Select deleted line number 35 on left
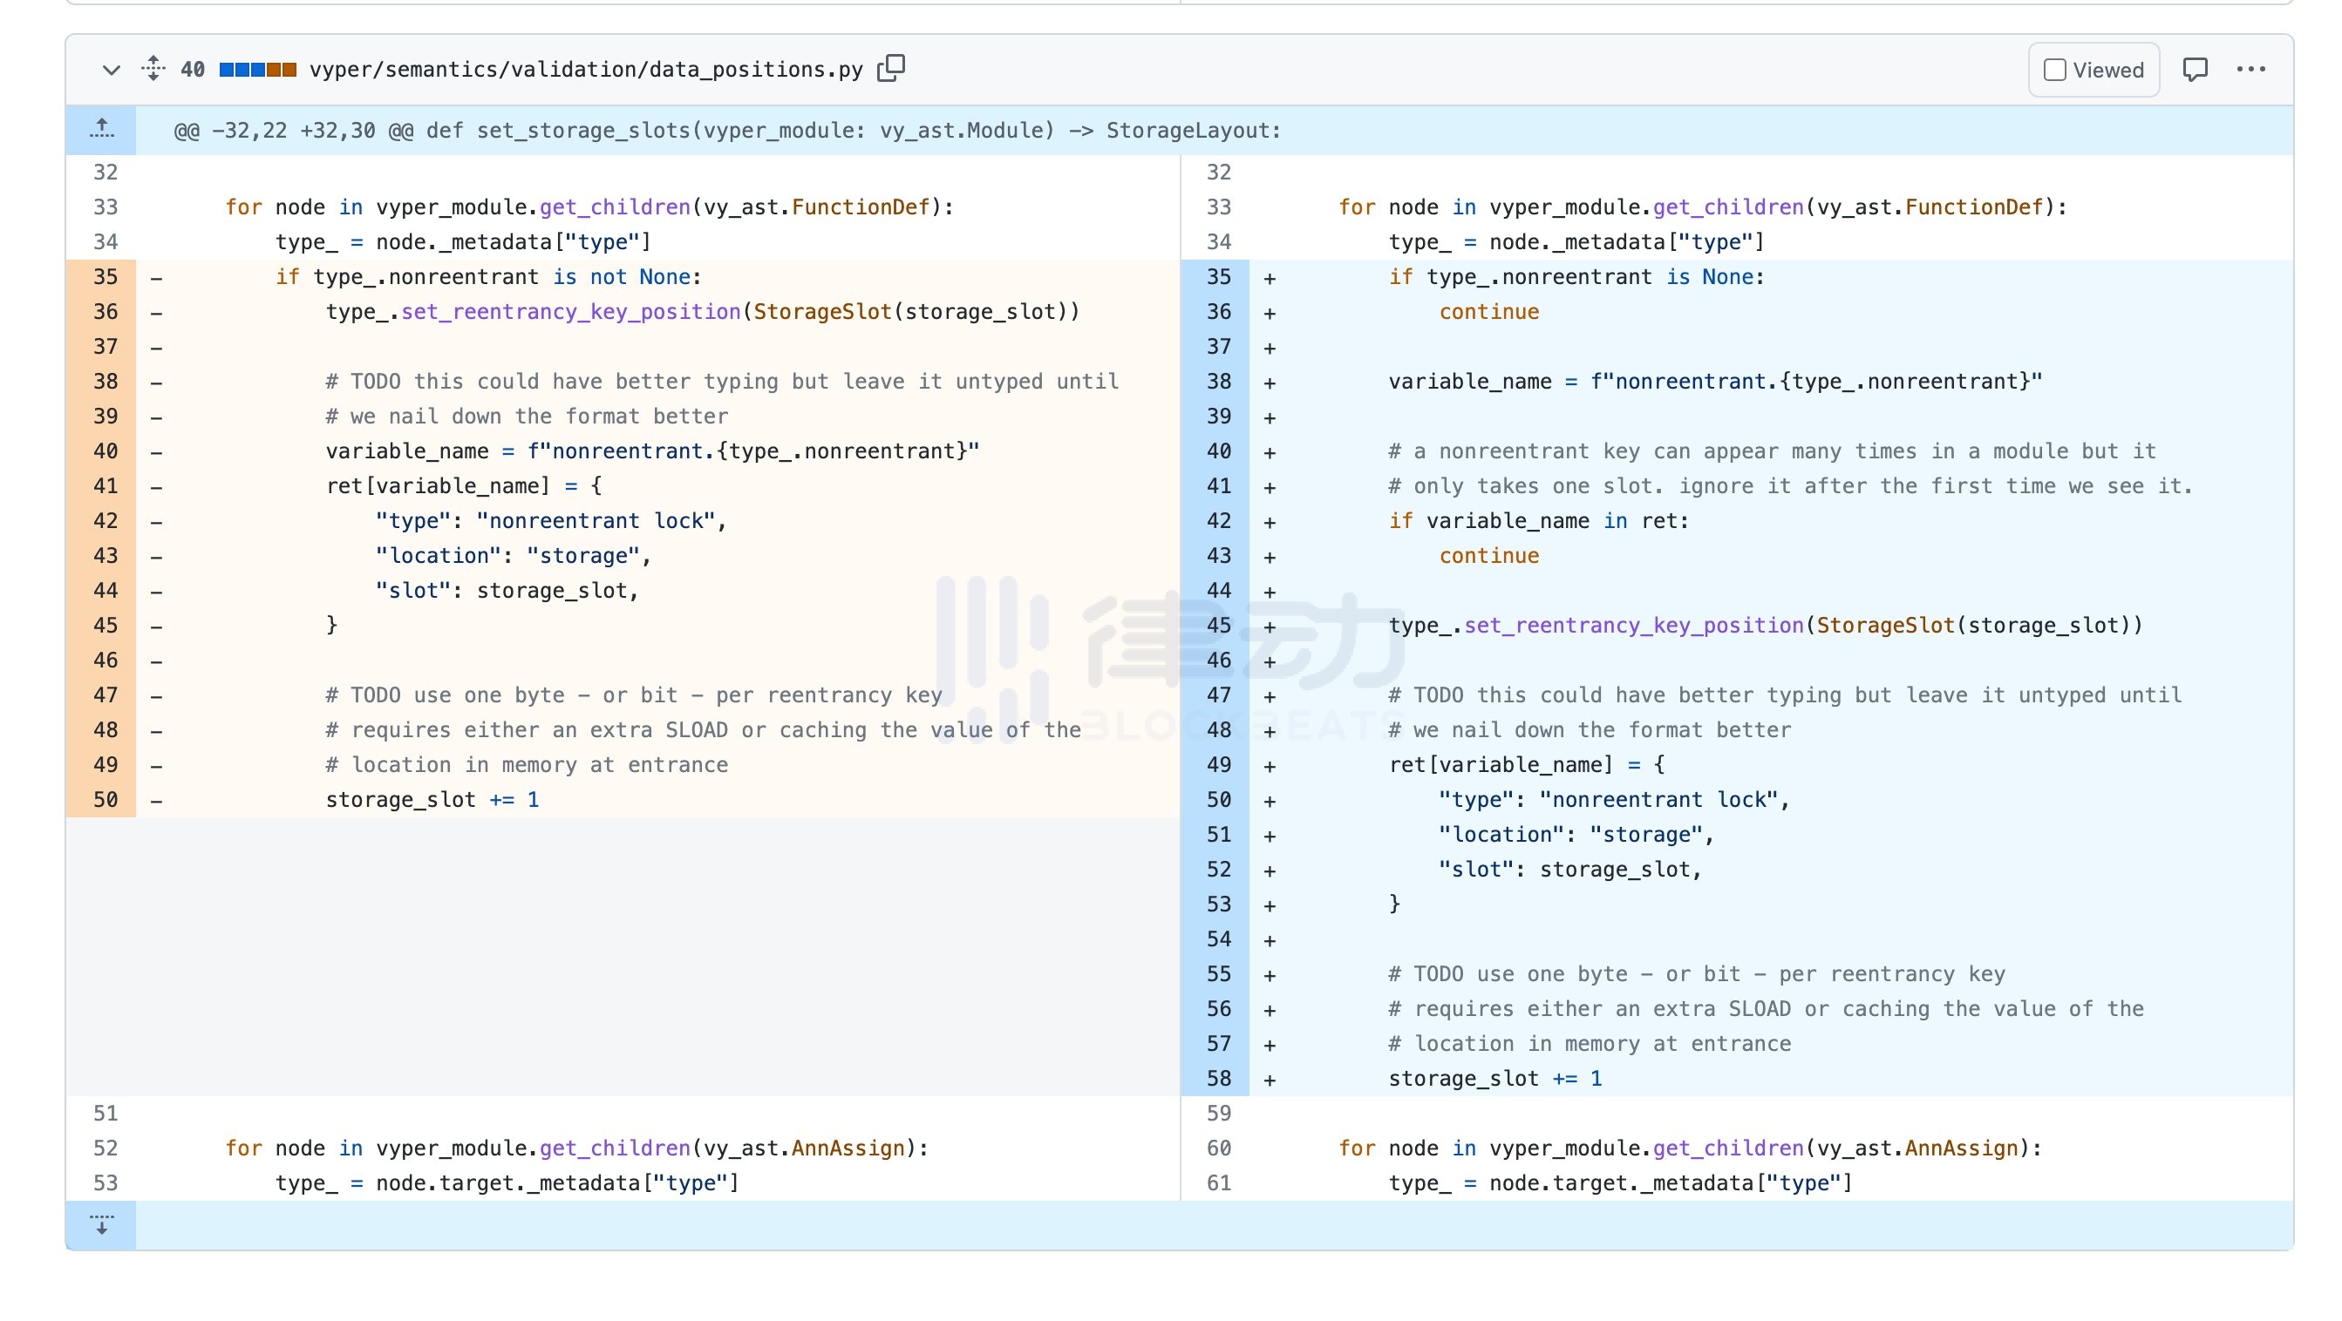The width and height of the screenshot is (2342, 1321). pos(106,277)
